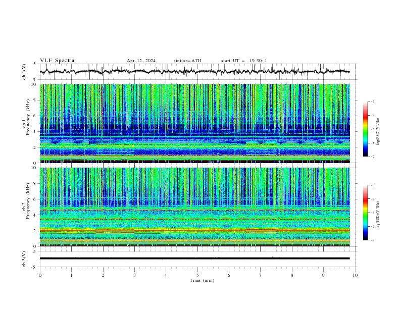Viewport: 400px width, 309px height.
Task: Select the "start UT = 13:30:1" header text
Action: pyautogui.click(x=244, y=61)
